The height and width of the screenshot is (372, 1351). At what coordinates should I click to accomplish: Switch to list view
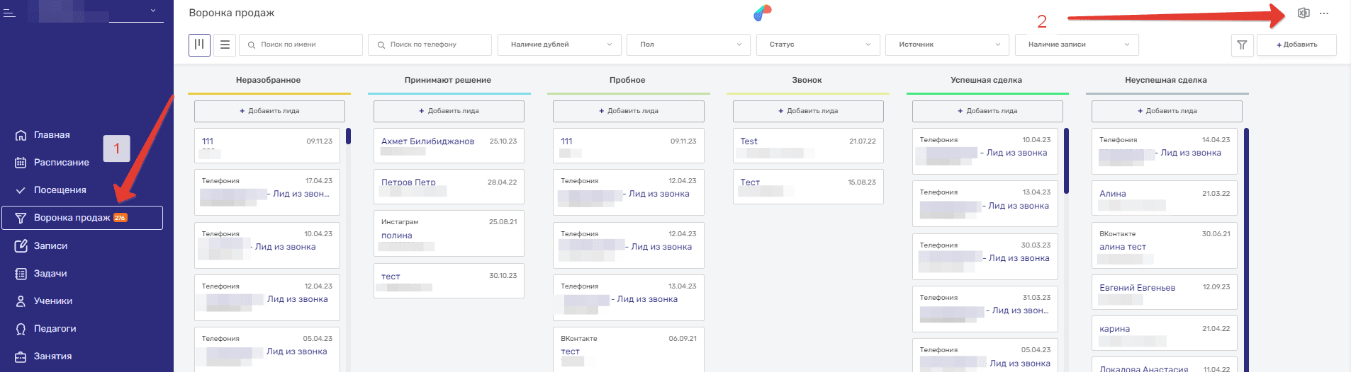click(225, 45)
